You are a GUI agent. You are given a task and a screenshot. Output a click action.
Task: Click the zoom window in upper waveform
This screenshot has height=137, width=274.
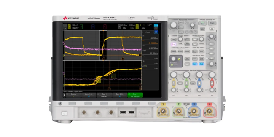(103, 45)
